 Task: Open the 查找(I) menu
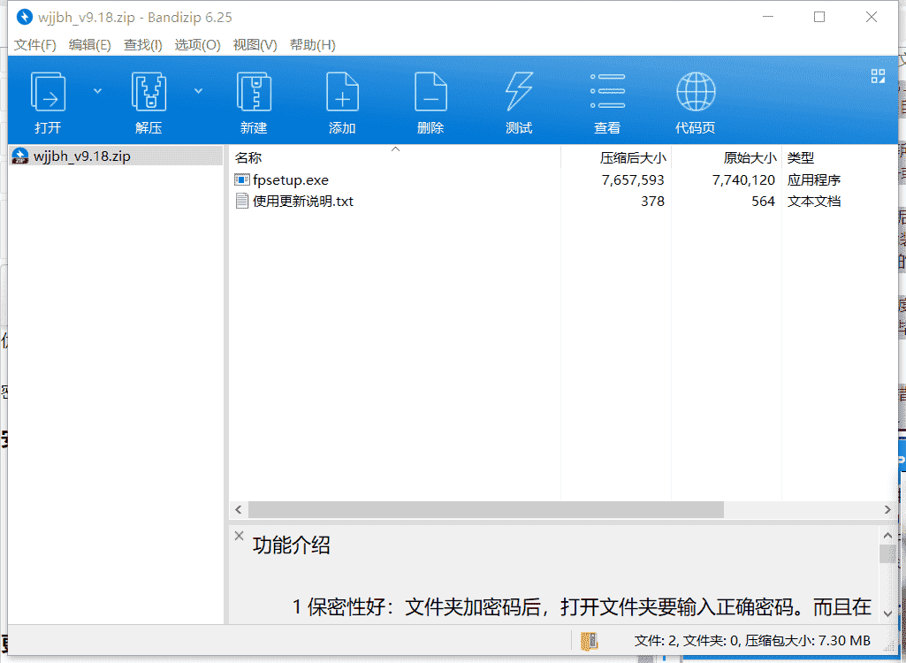[x=142, y=45]
